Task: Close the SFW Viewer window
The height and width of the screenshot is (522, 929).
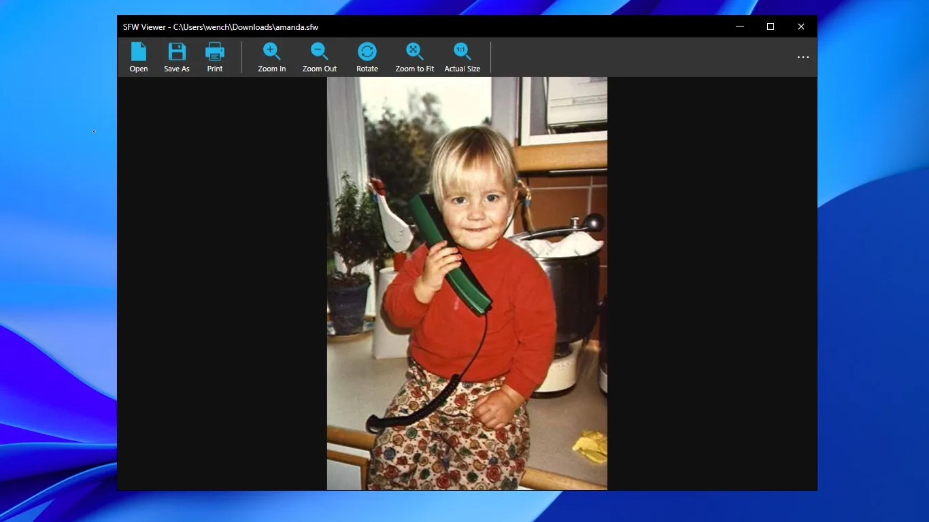Action: point(801,27)
